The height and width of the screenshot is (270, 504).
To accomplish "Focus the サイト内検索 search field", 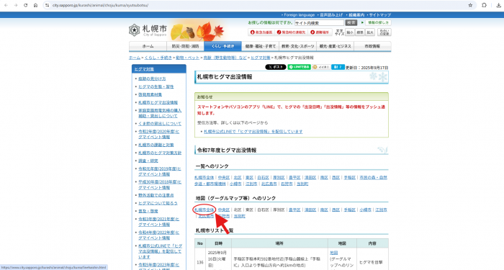I will pos(319,23).
